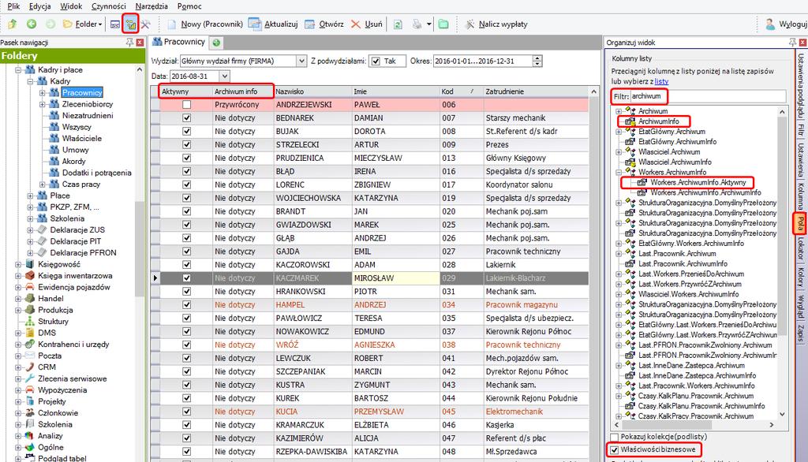This screenshot has width=808, height=462.
Task: Switch to the Pola side tab
Action: pyautogui.click(x=801, y=223)
